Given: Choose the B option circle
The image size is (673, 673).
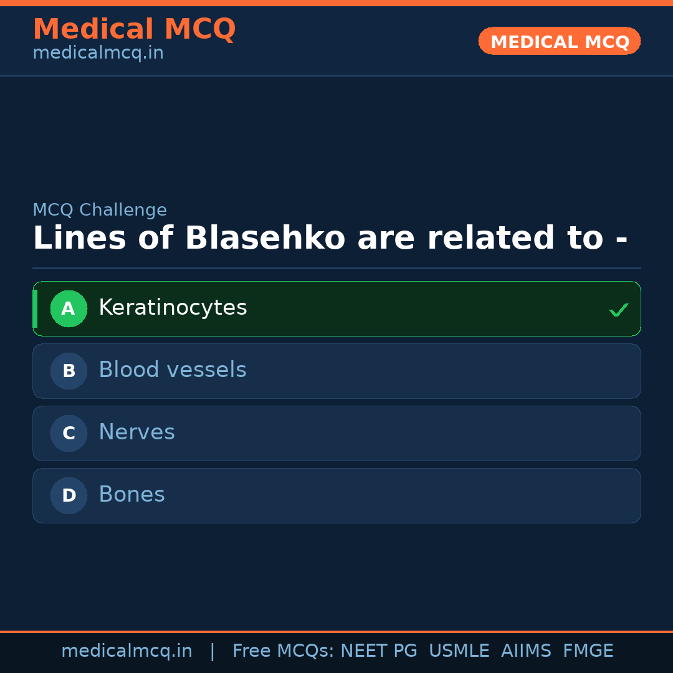Looking at the screenshot, I should (x=69, y=371).
